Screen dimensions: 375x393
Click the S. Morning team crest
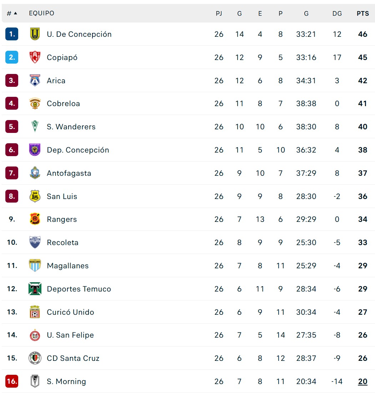click(35, 381)
